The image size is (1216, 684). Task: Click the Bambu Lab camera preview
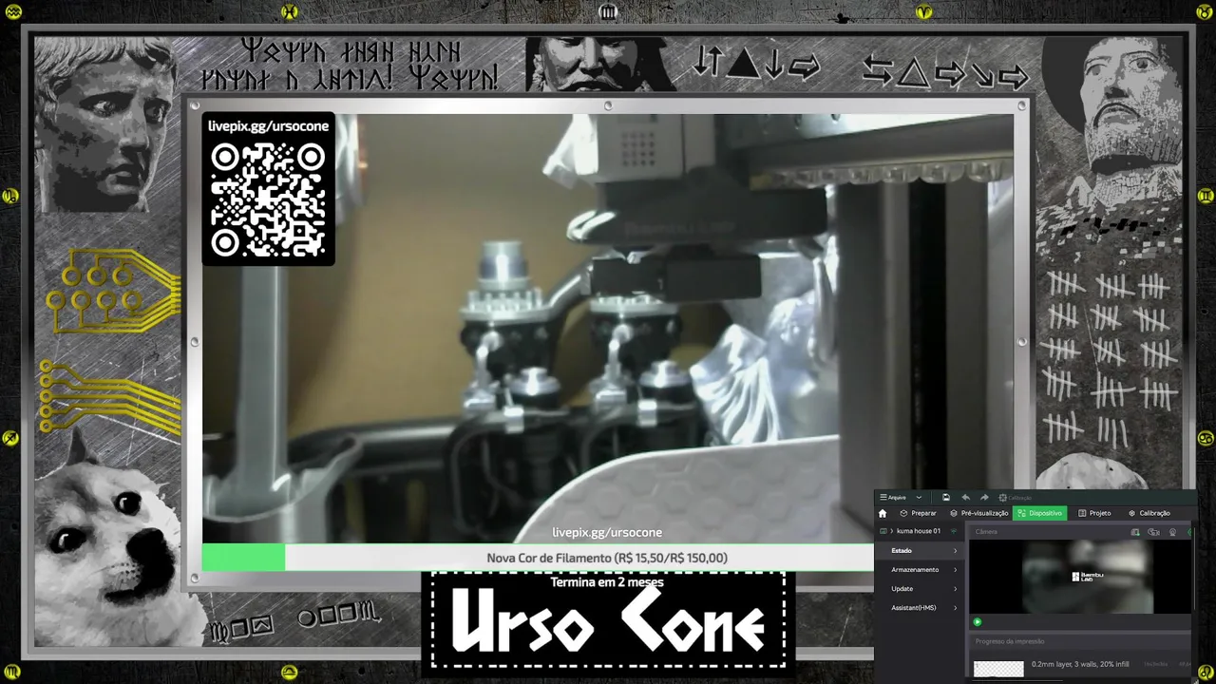(x=1080, y=577)
